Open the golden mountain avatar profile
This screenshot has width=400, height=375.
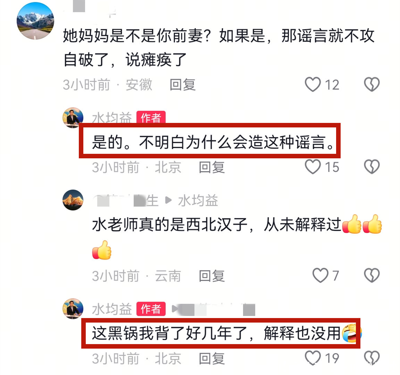point(73,200)
